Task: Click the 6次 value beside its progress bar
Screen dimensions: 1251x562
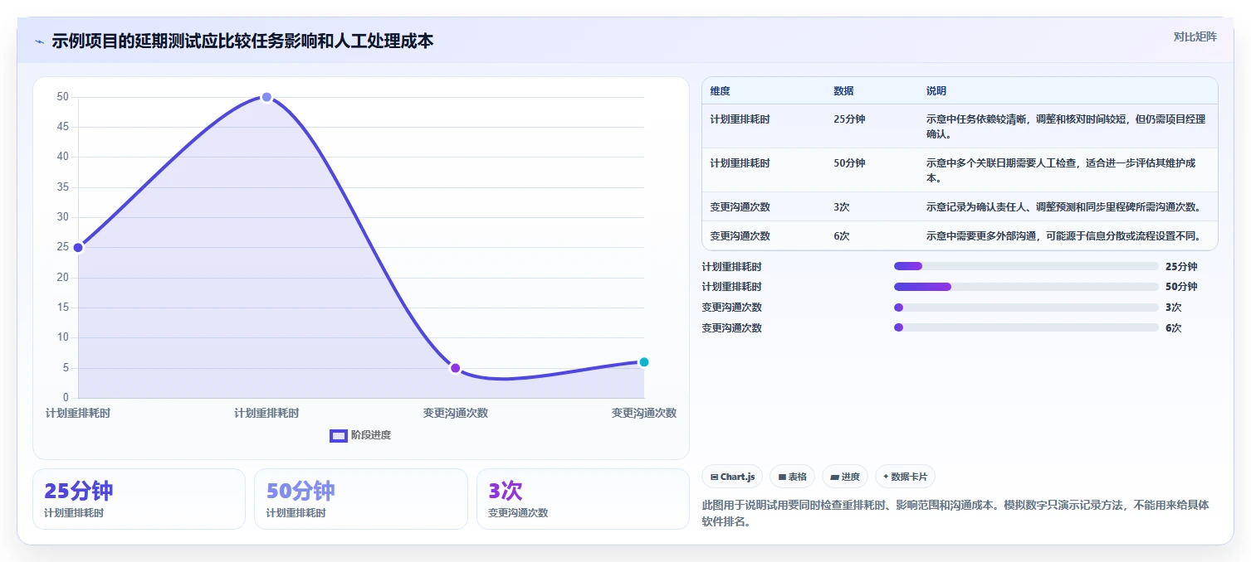Action: 1174,328
